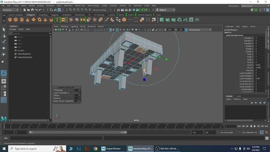270x152 pixels.
Task: Click the range slider right handle at 120
Action: click(x=125, y=132)
